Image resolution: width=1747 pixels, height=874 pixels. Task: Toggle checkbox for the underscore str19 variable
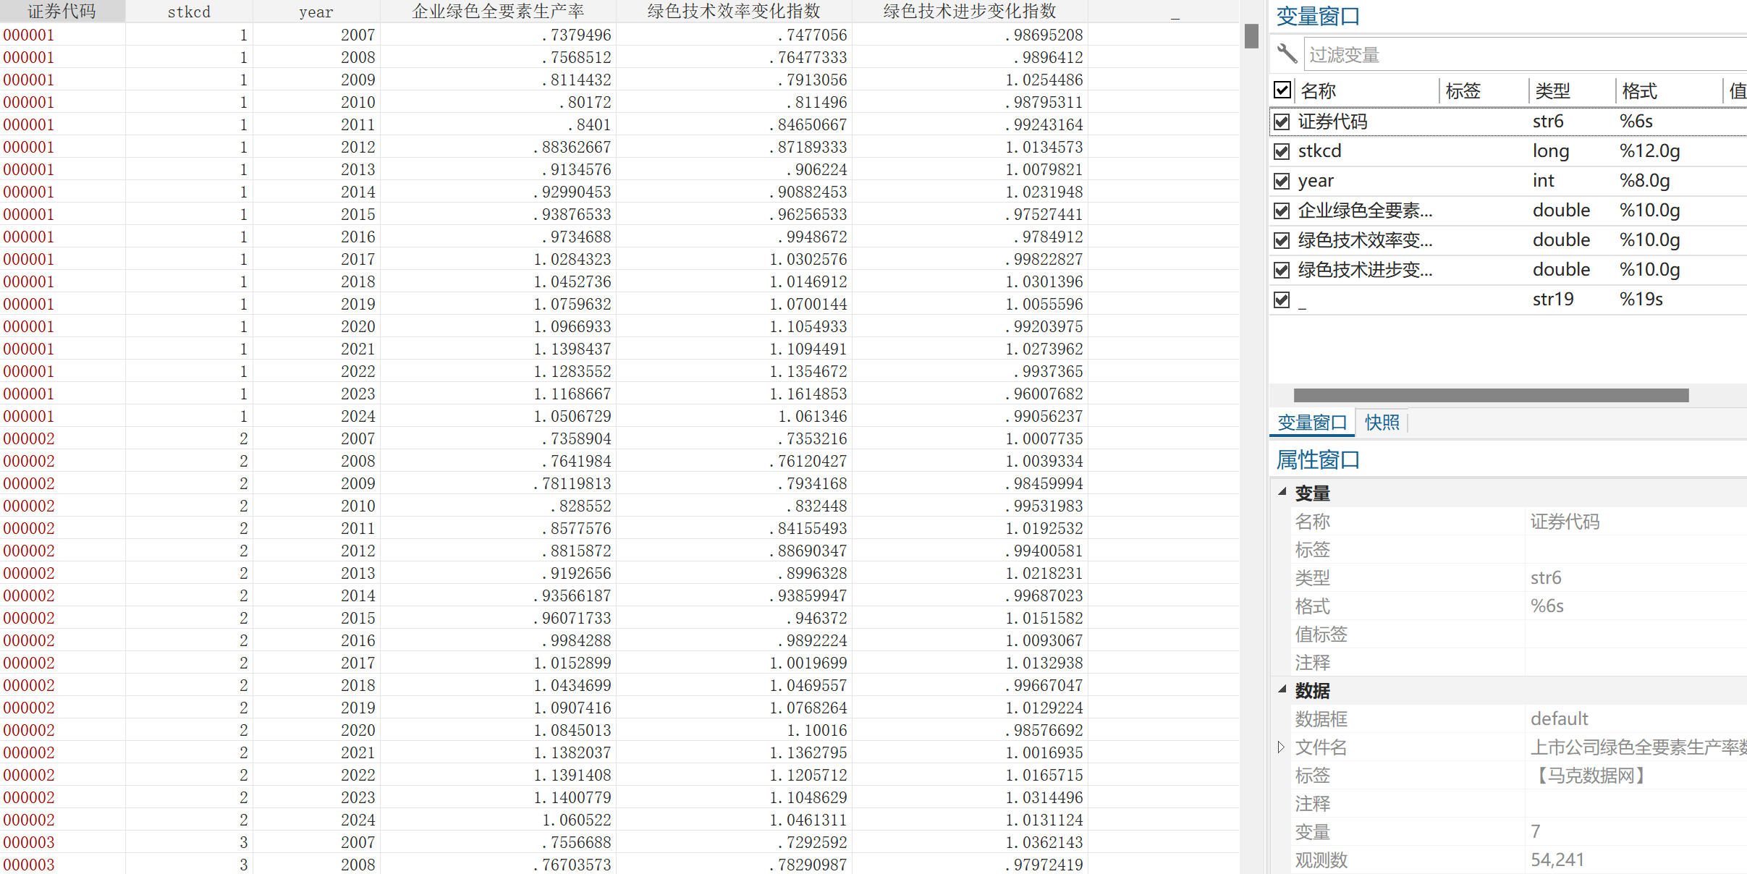coord(1282,300)
